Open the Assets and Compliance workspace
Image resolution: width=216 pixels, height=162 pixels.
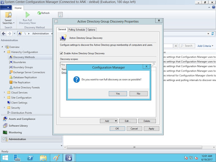coord(22,119)
